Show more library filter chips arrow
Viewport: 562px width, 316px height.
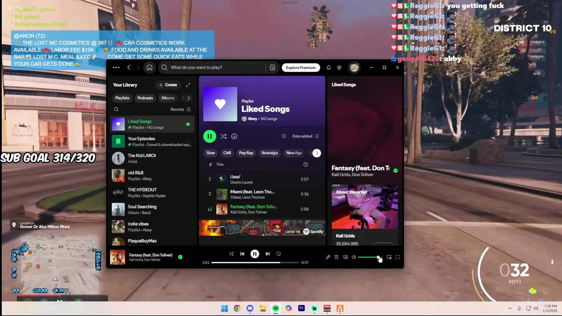(x=189, y=98)
